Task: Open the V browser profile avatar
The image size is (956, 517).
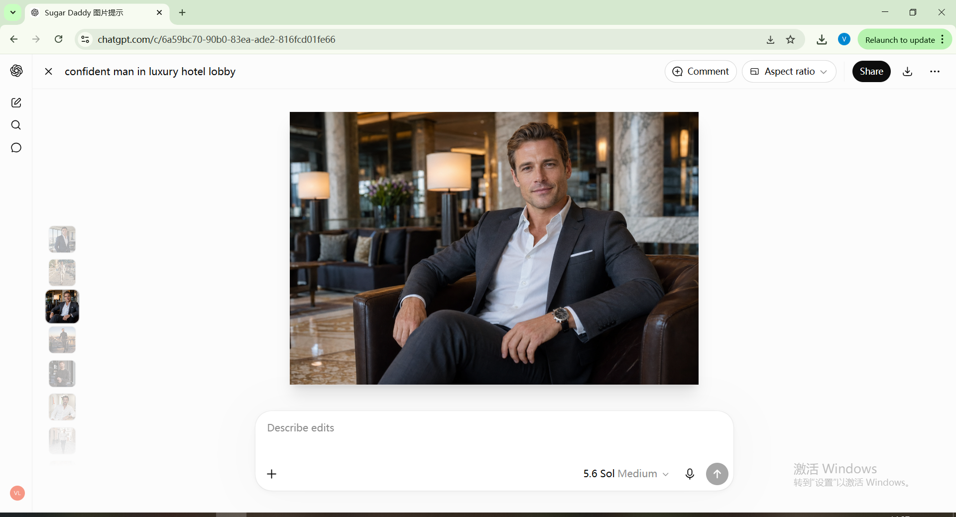Action: [x=844, y=39]
